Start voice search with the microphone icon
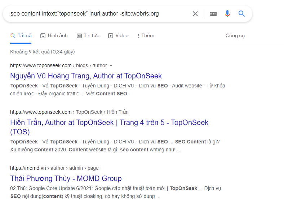This screenshot has height=207, width=284. (x=227, y=14)
